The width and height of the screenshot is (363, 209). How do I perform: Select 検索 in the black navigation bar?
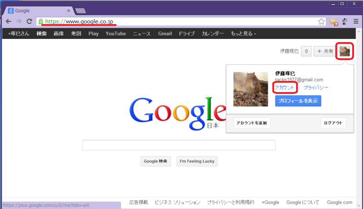point(41,34)
